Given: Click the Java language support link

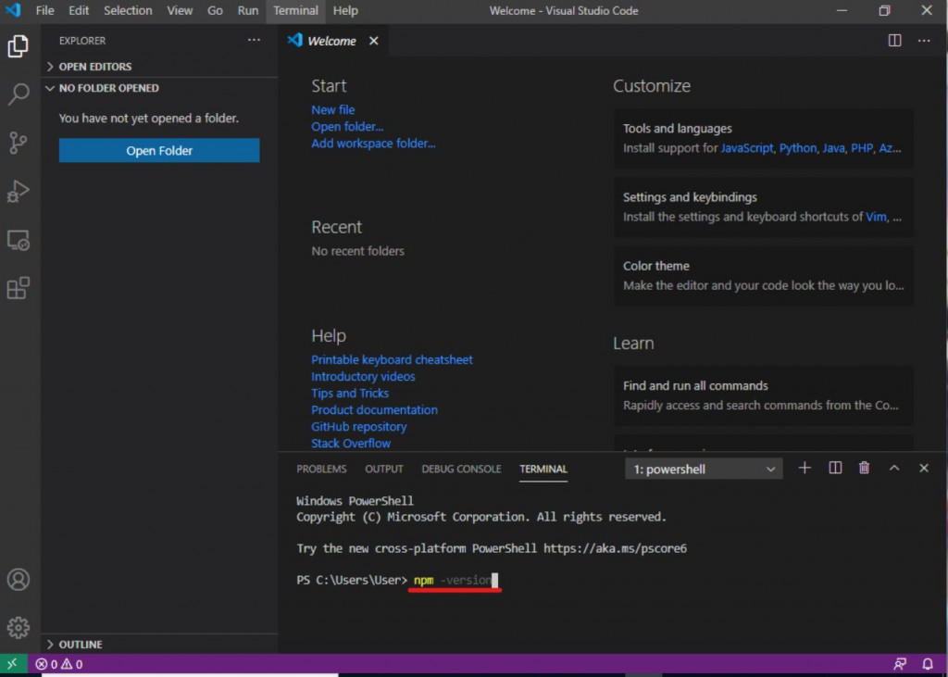Looking at the screenshot, I should (833, 148).
